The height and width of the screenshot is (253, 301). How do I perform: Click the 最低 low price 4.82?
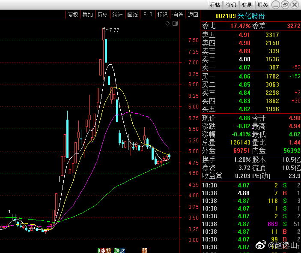tap(295, 134)
